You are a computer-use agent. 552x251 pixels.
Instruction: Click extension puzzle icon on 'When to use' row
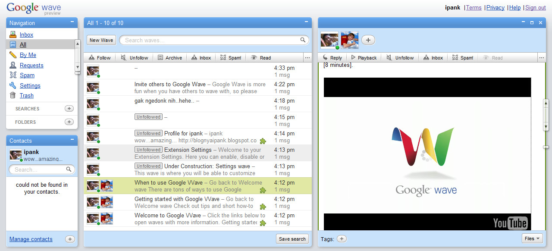point(263,190)
